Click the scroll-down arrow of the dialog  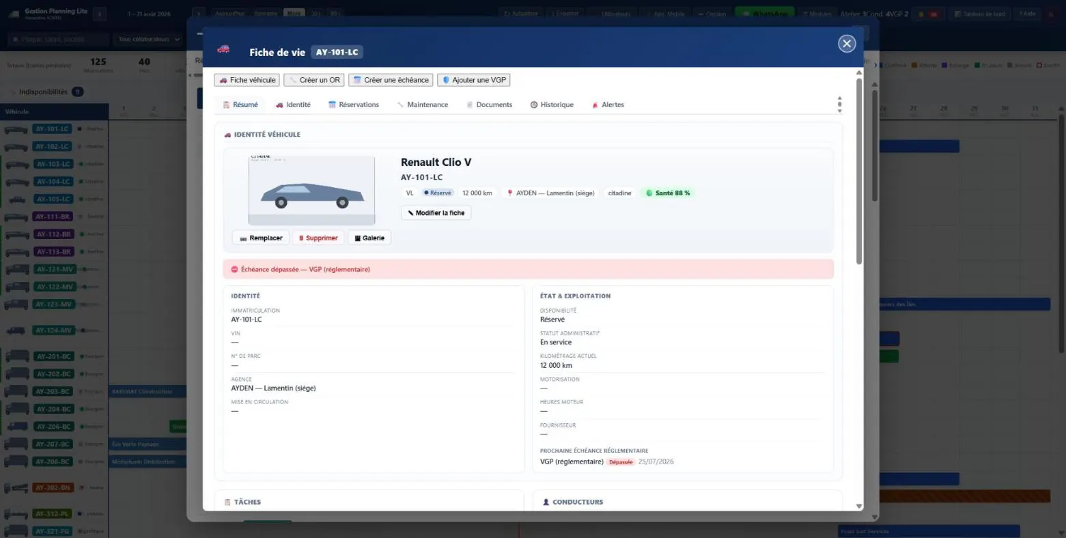[859, 507]
